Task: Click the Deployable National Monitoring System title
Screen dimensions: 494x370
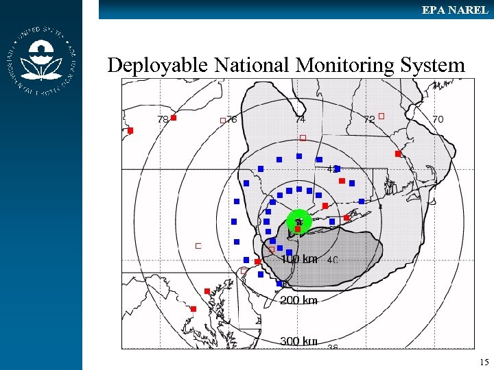Action: point(286,65)
